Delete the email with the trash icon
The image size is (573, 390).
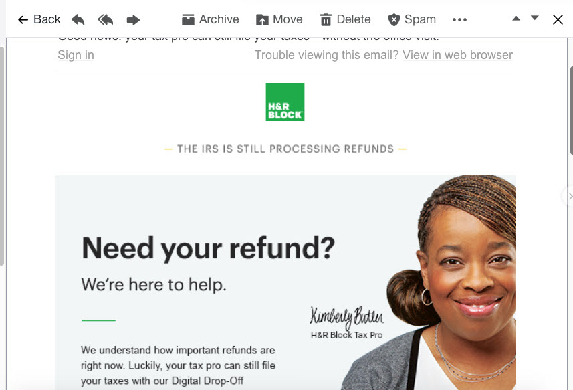(x=345, y=19)
